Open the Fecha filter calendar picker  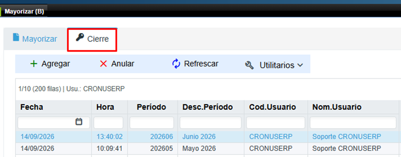[x=79, y=121]
